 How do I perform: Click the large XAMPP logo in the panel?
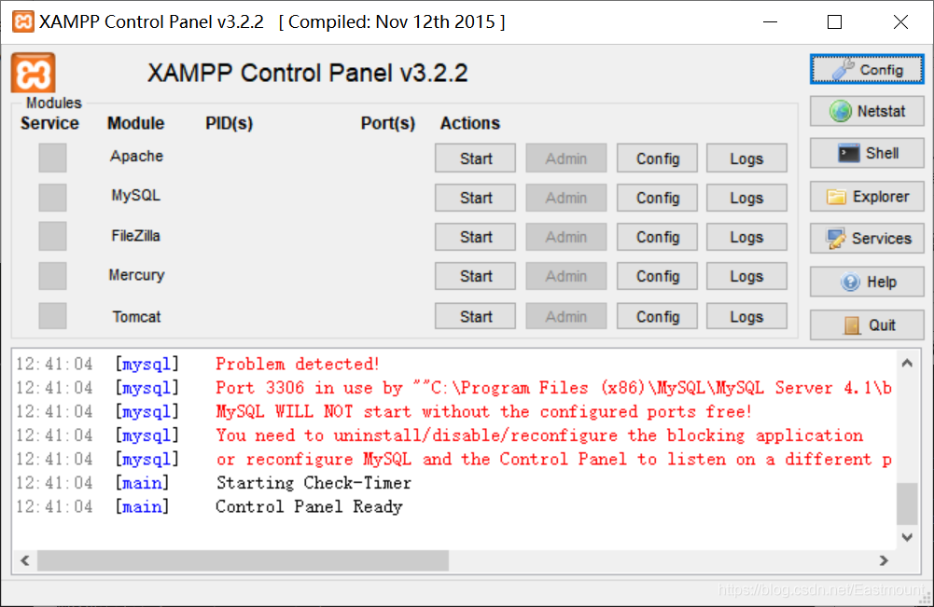click(x=34, y=74)
